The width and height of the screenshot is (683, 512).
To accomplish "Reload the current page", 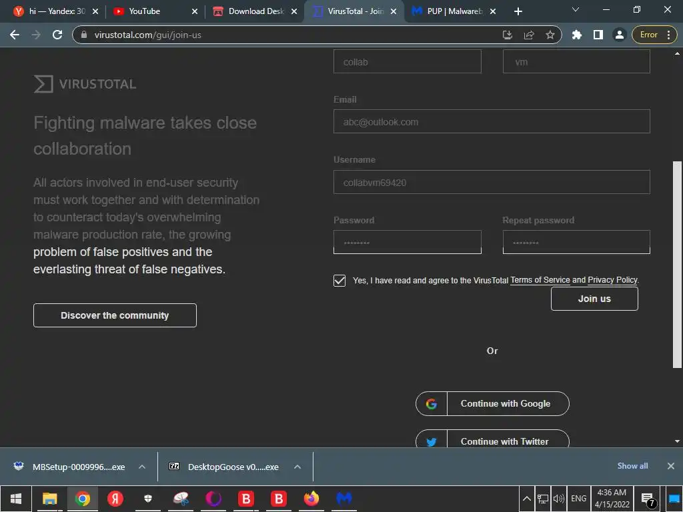I will 57,35.
